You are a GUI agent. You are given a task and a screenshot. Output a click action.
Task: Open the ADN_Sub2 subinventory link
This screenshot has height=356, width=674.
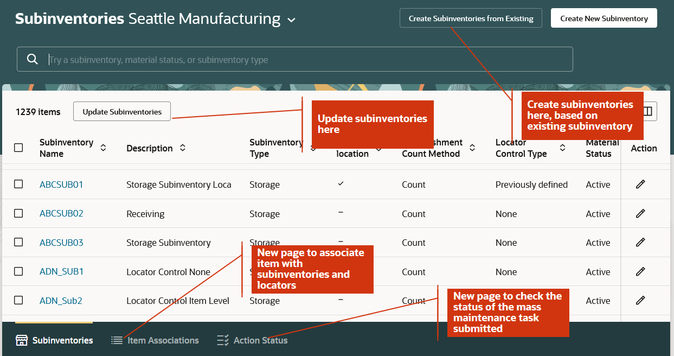pos(61,301)
